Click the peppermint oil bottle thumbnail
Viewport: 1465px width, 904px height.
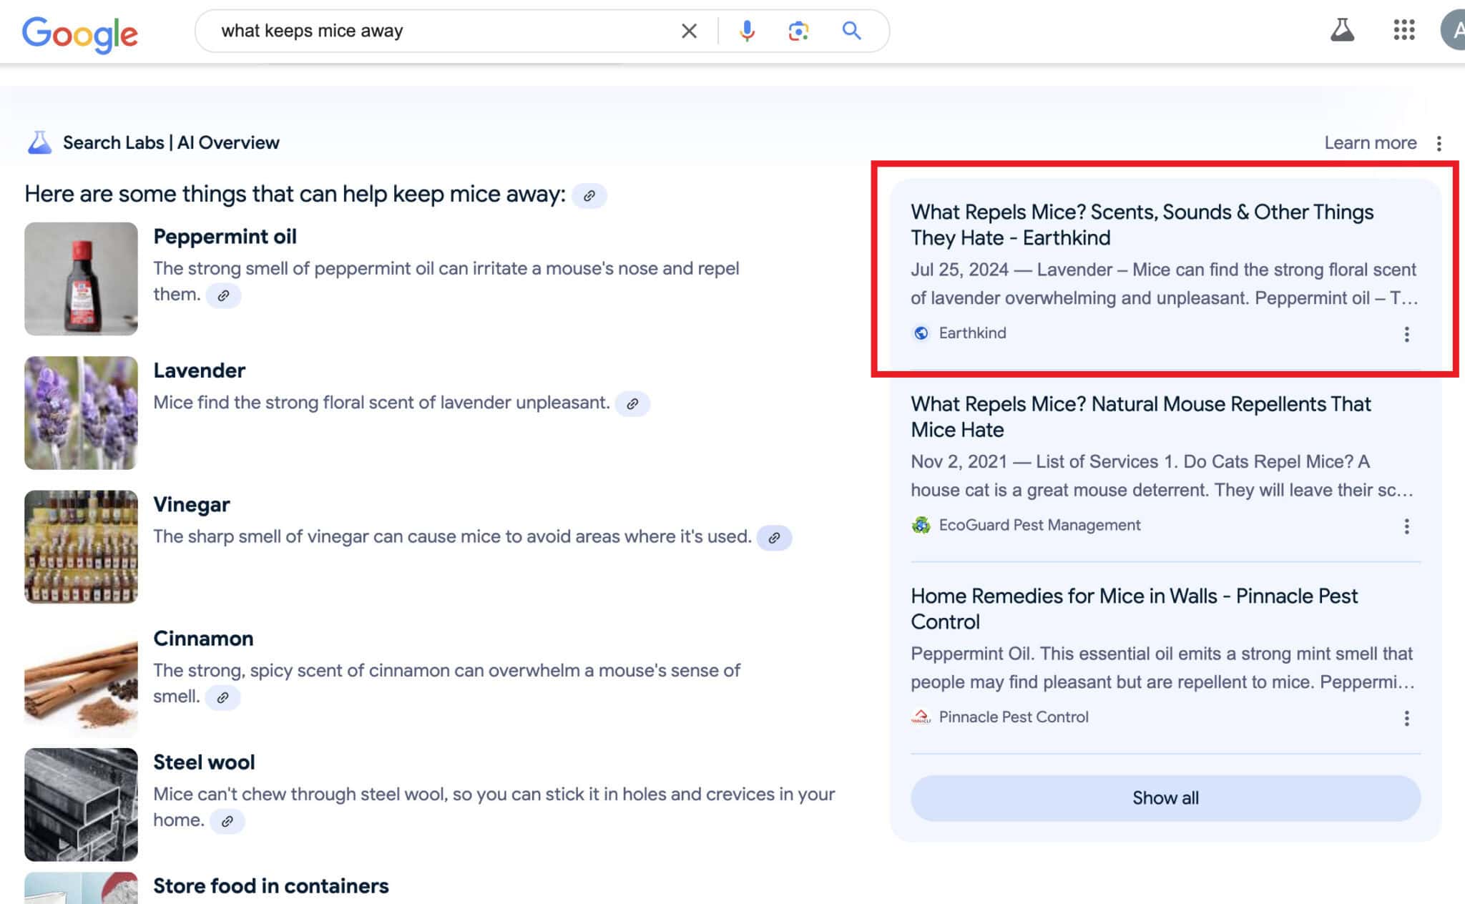point(81,278)
